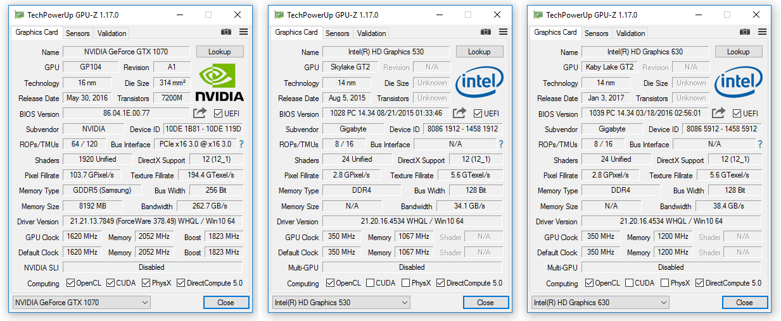The height and width of the screenshot is (321, 781).
Task: Open Intel HD Graphics 630 GPU selector dropdown
Action: point(600,303)
